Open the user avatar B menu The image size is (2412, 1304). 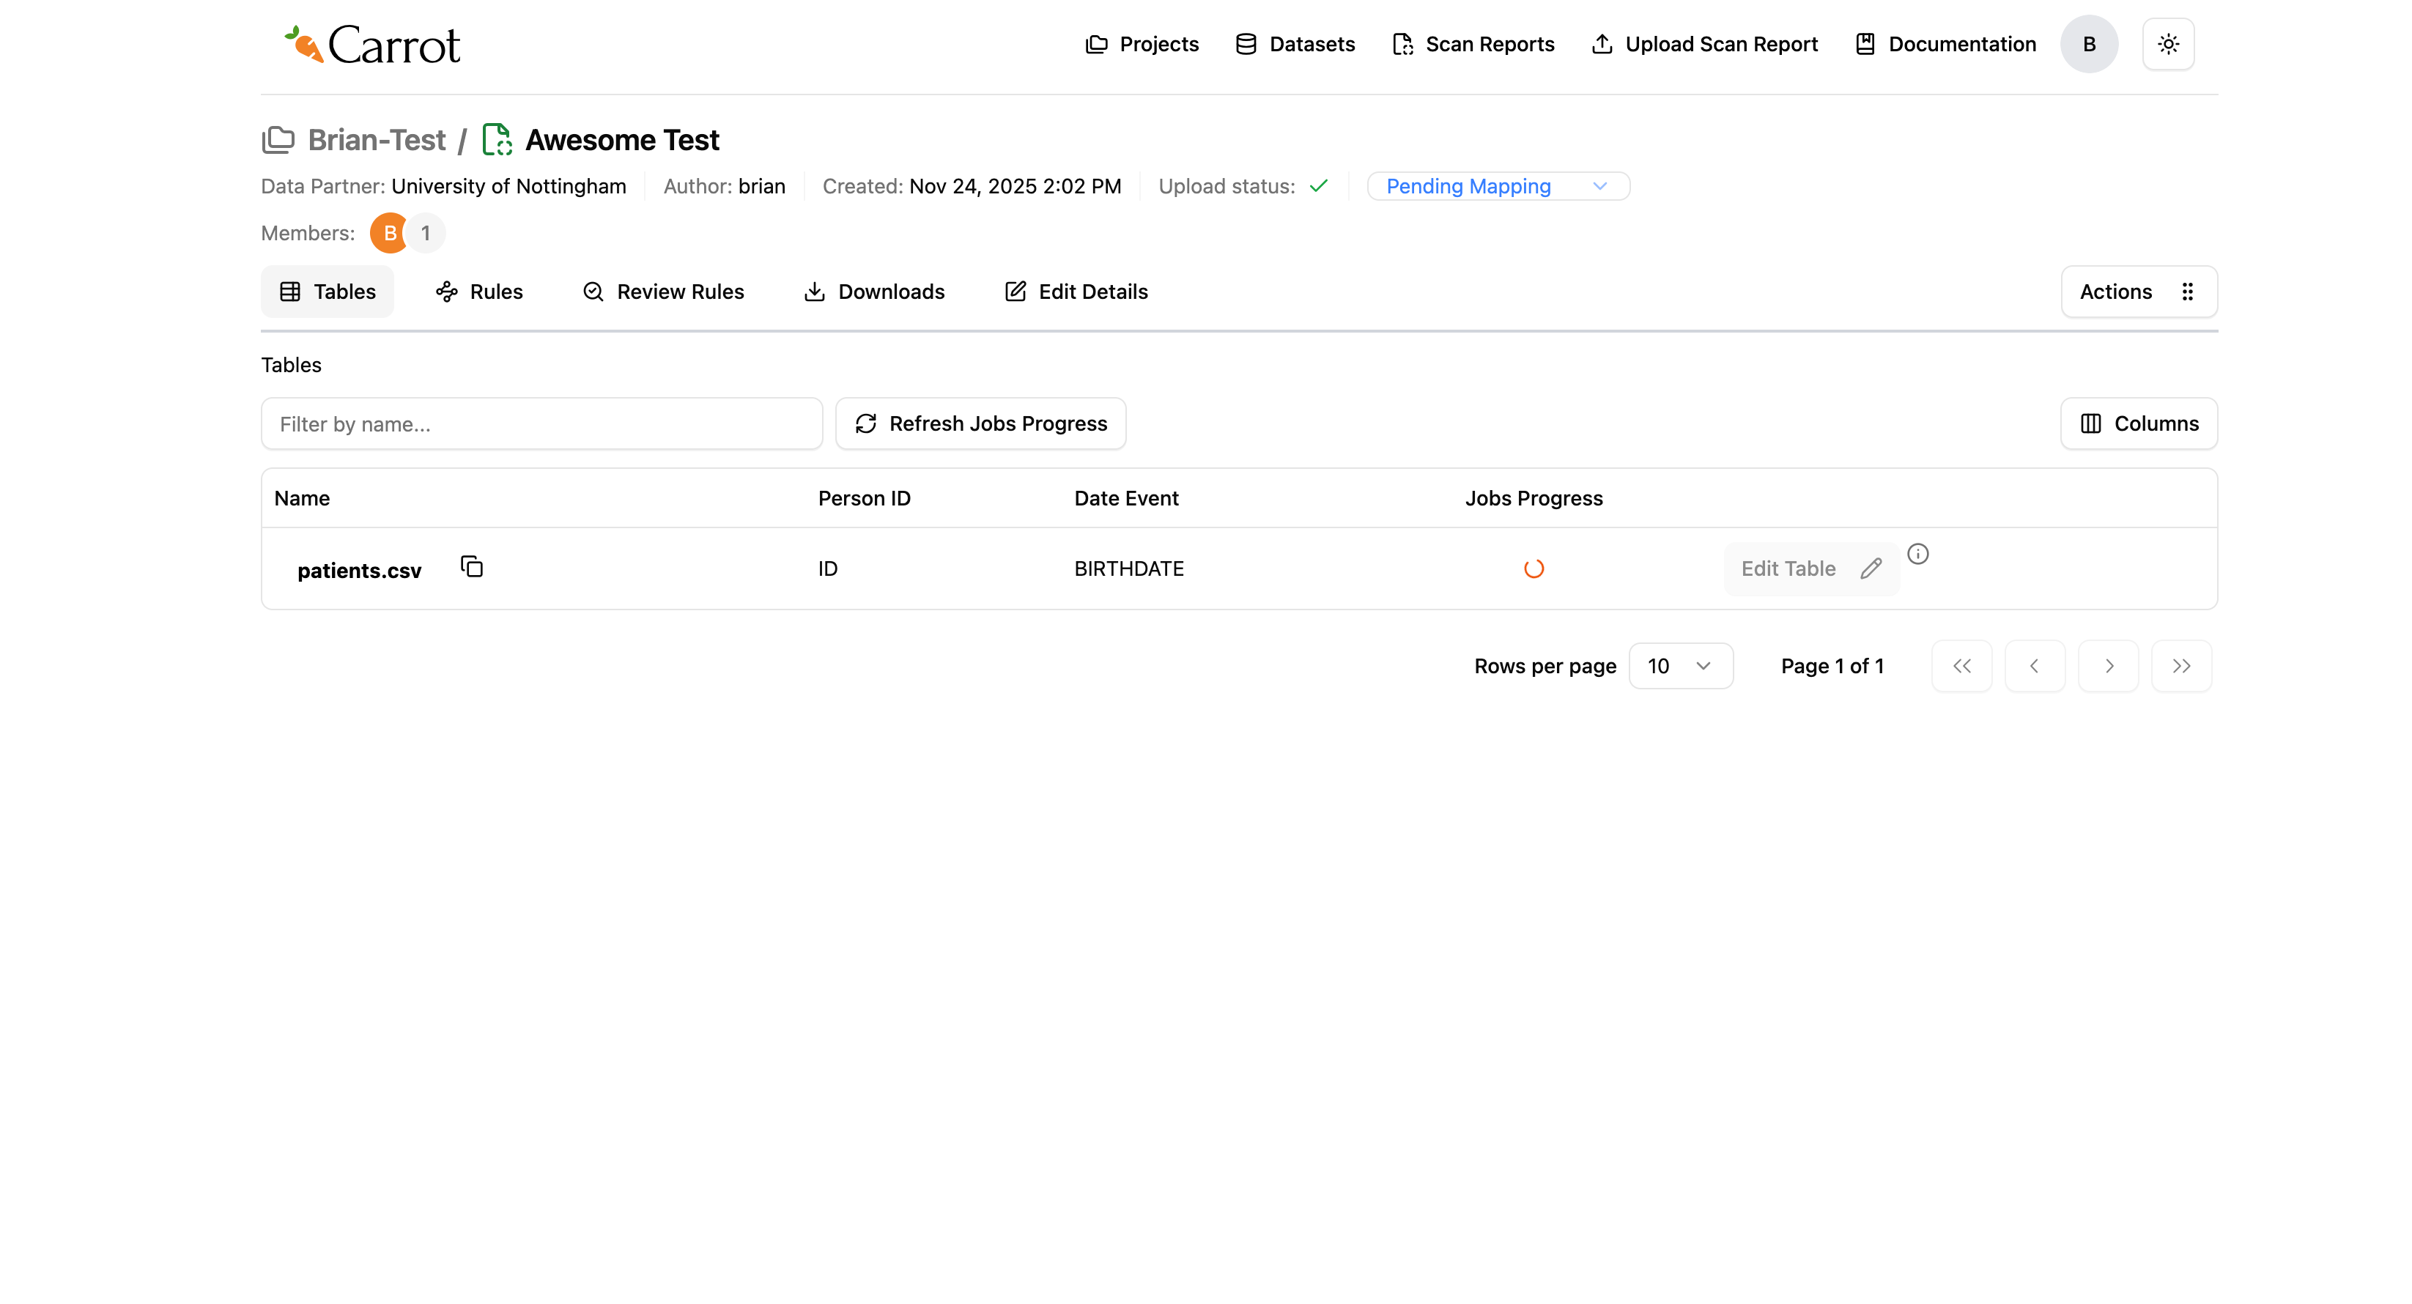pos(2088,44)
